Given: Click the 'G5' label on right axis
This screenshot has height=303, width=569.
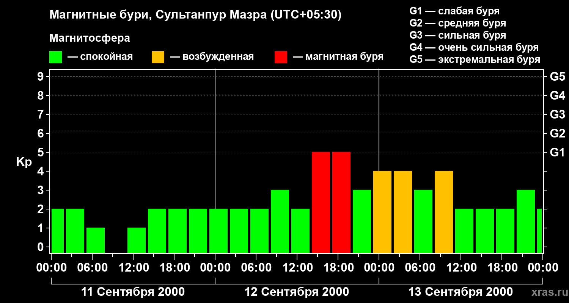Looking at the screenshot, I should (x=557, y=77).
